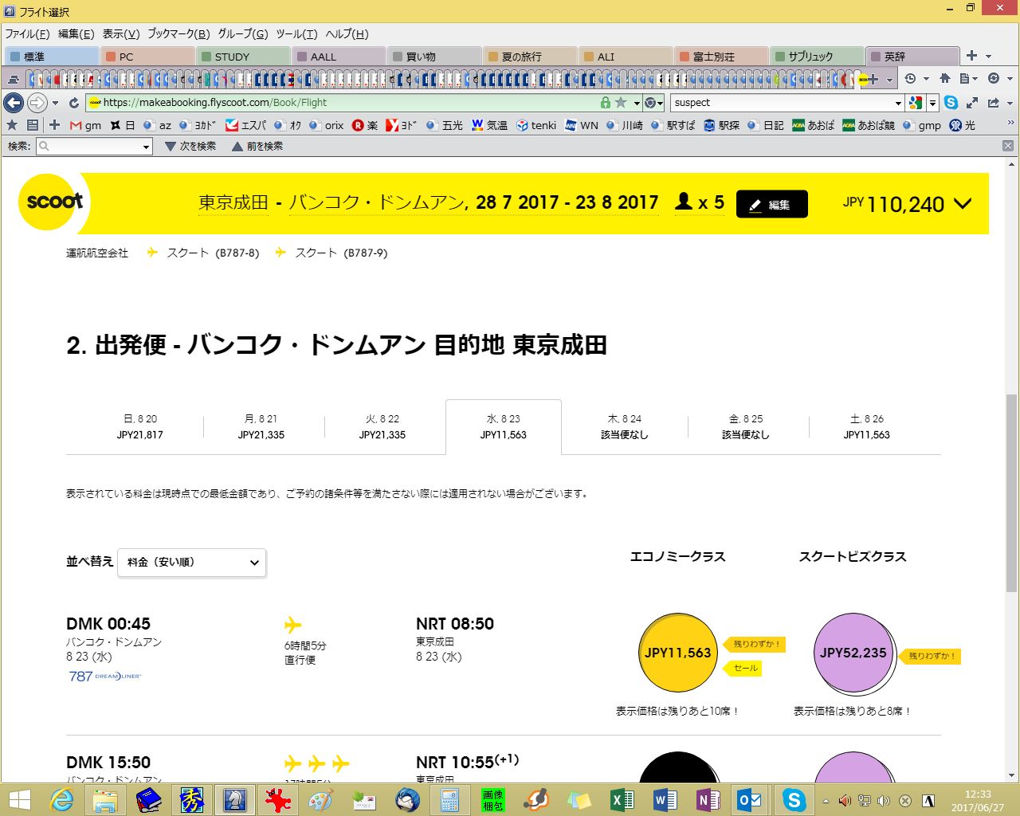The width and height of the screenshot is (1020, 816).
Task: Open the エスパ bookmark
Action: (245, 125)
